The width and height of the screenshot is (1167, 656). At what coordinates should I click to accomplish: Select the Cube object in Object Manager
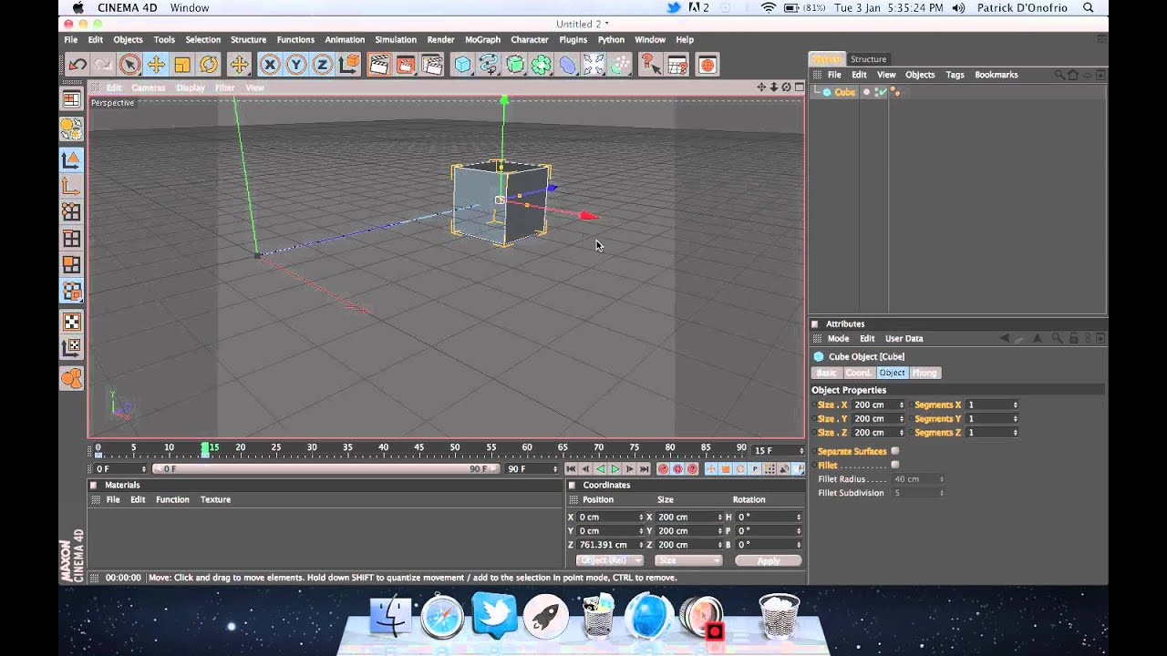(845, 92)
